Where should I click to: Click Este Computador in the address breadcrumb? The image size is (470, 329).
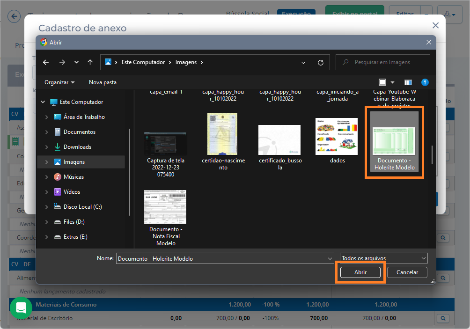click(x=143, y=62)
